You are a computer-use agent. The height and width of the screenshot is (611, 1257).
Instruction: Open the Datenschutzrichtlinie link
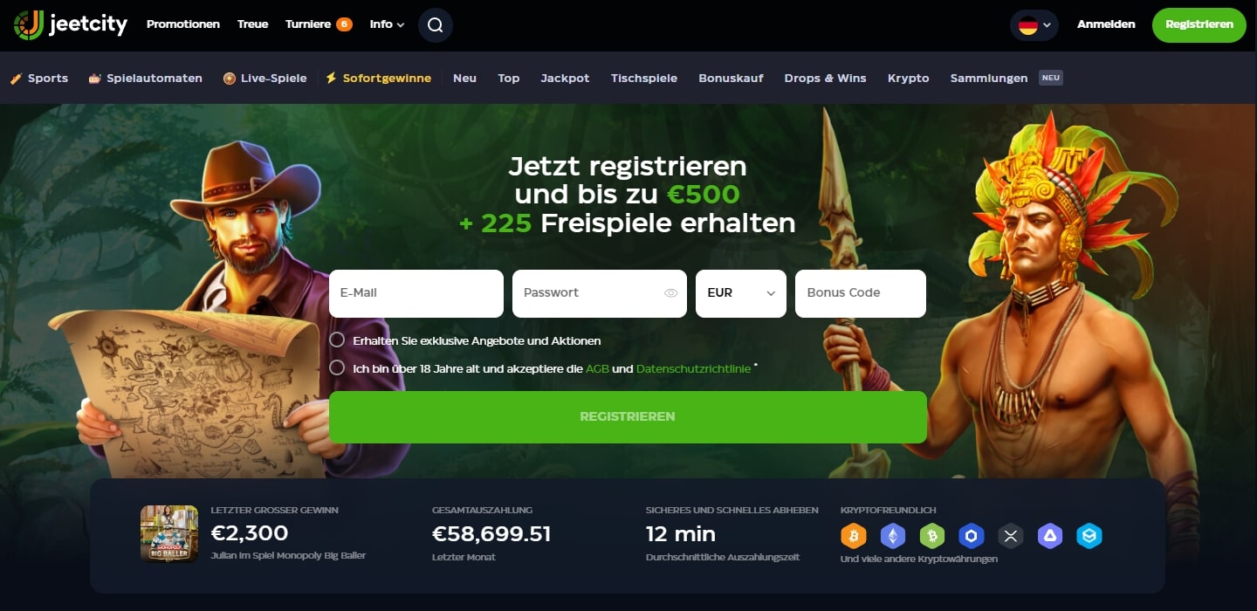[x=693, y=368]
